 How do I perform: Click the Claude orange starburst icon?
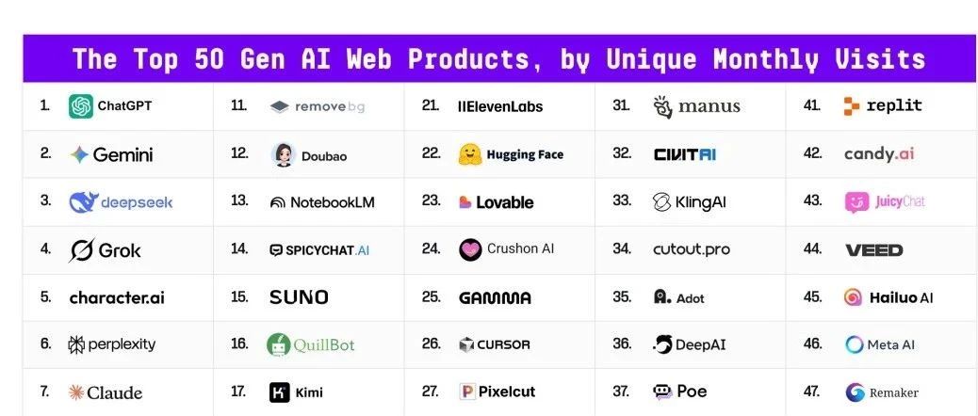[x=76, y=392]
